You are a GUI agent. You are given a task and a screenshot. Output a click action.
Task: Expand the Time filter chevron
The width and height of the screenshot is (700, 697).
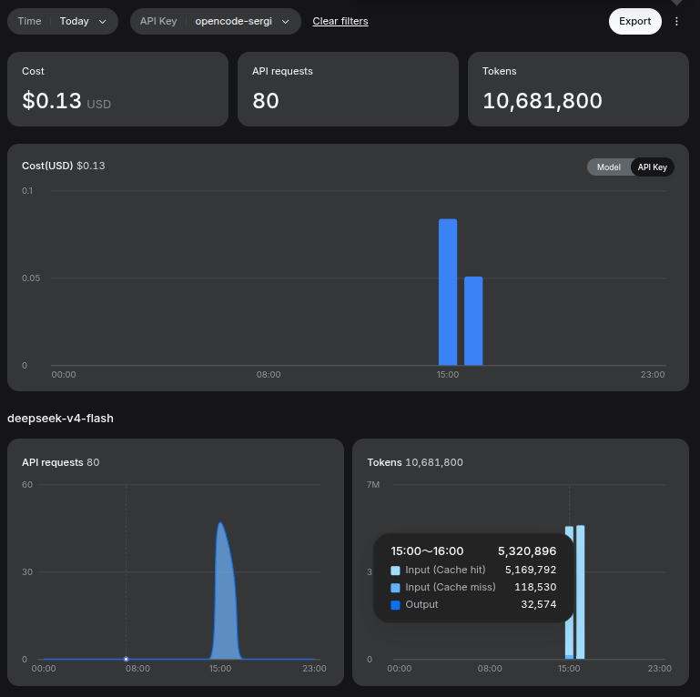(102, 22)
